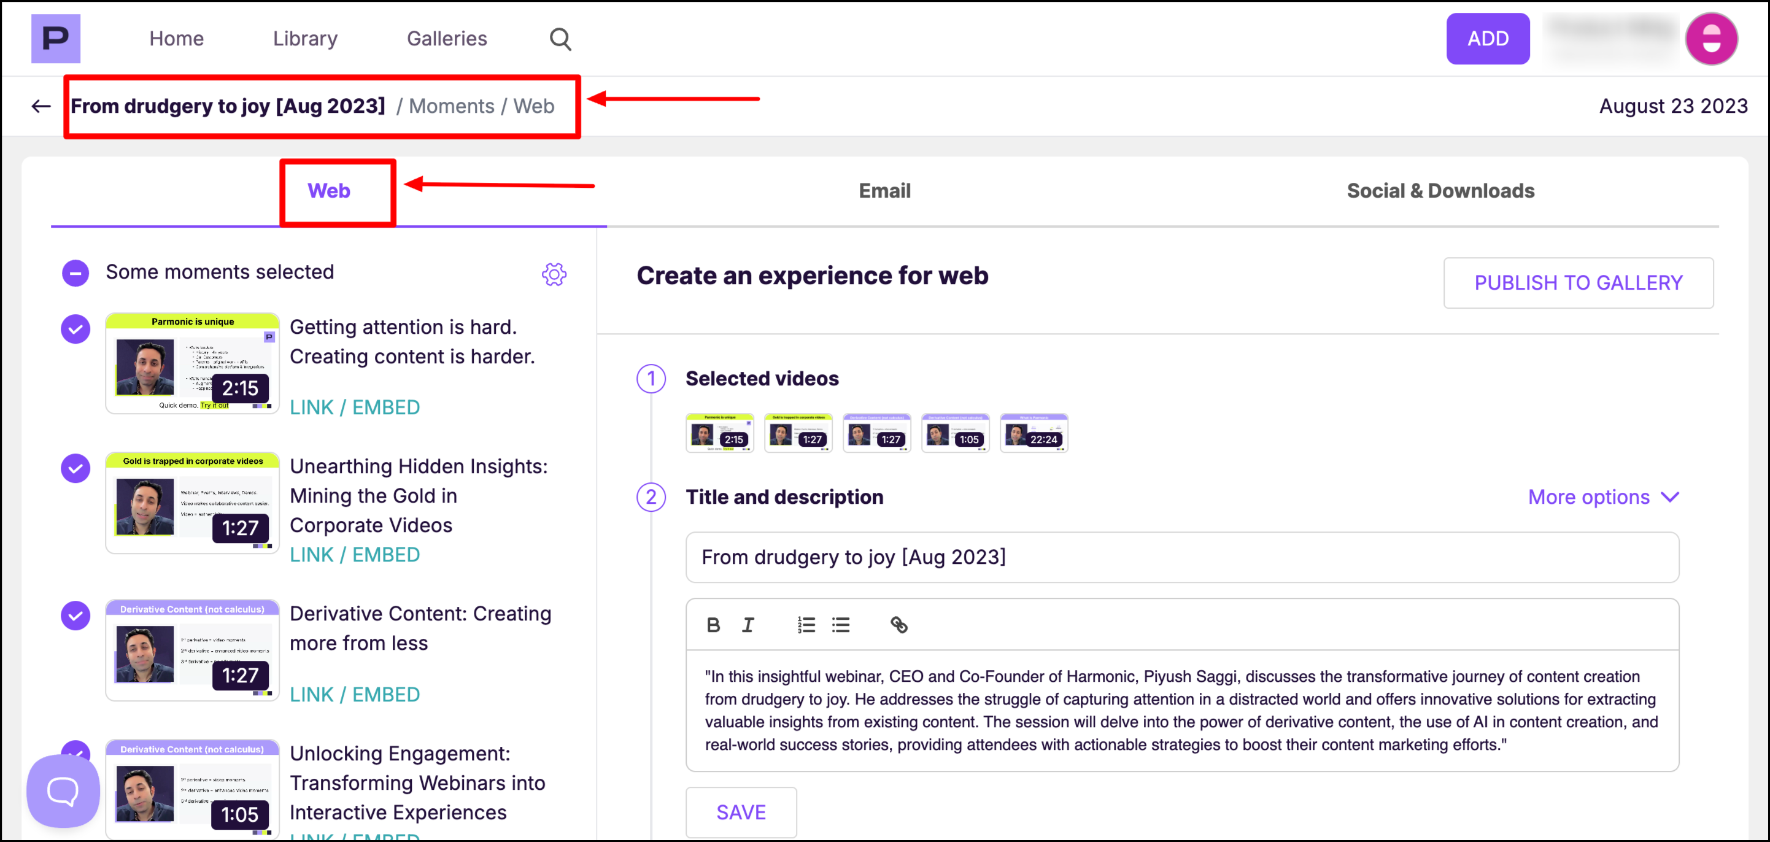
Task: Toggle italic formatting in description editor
Action: (x=748, y=624)
